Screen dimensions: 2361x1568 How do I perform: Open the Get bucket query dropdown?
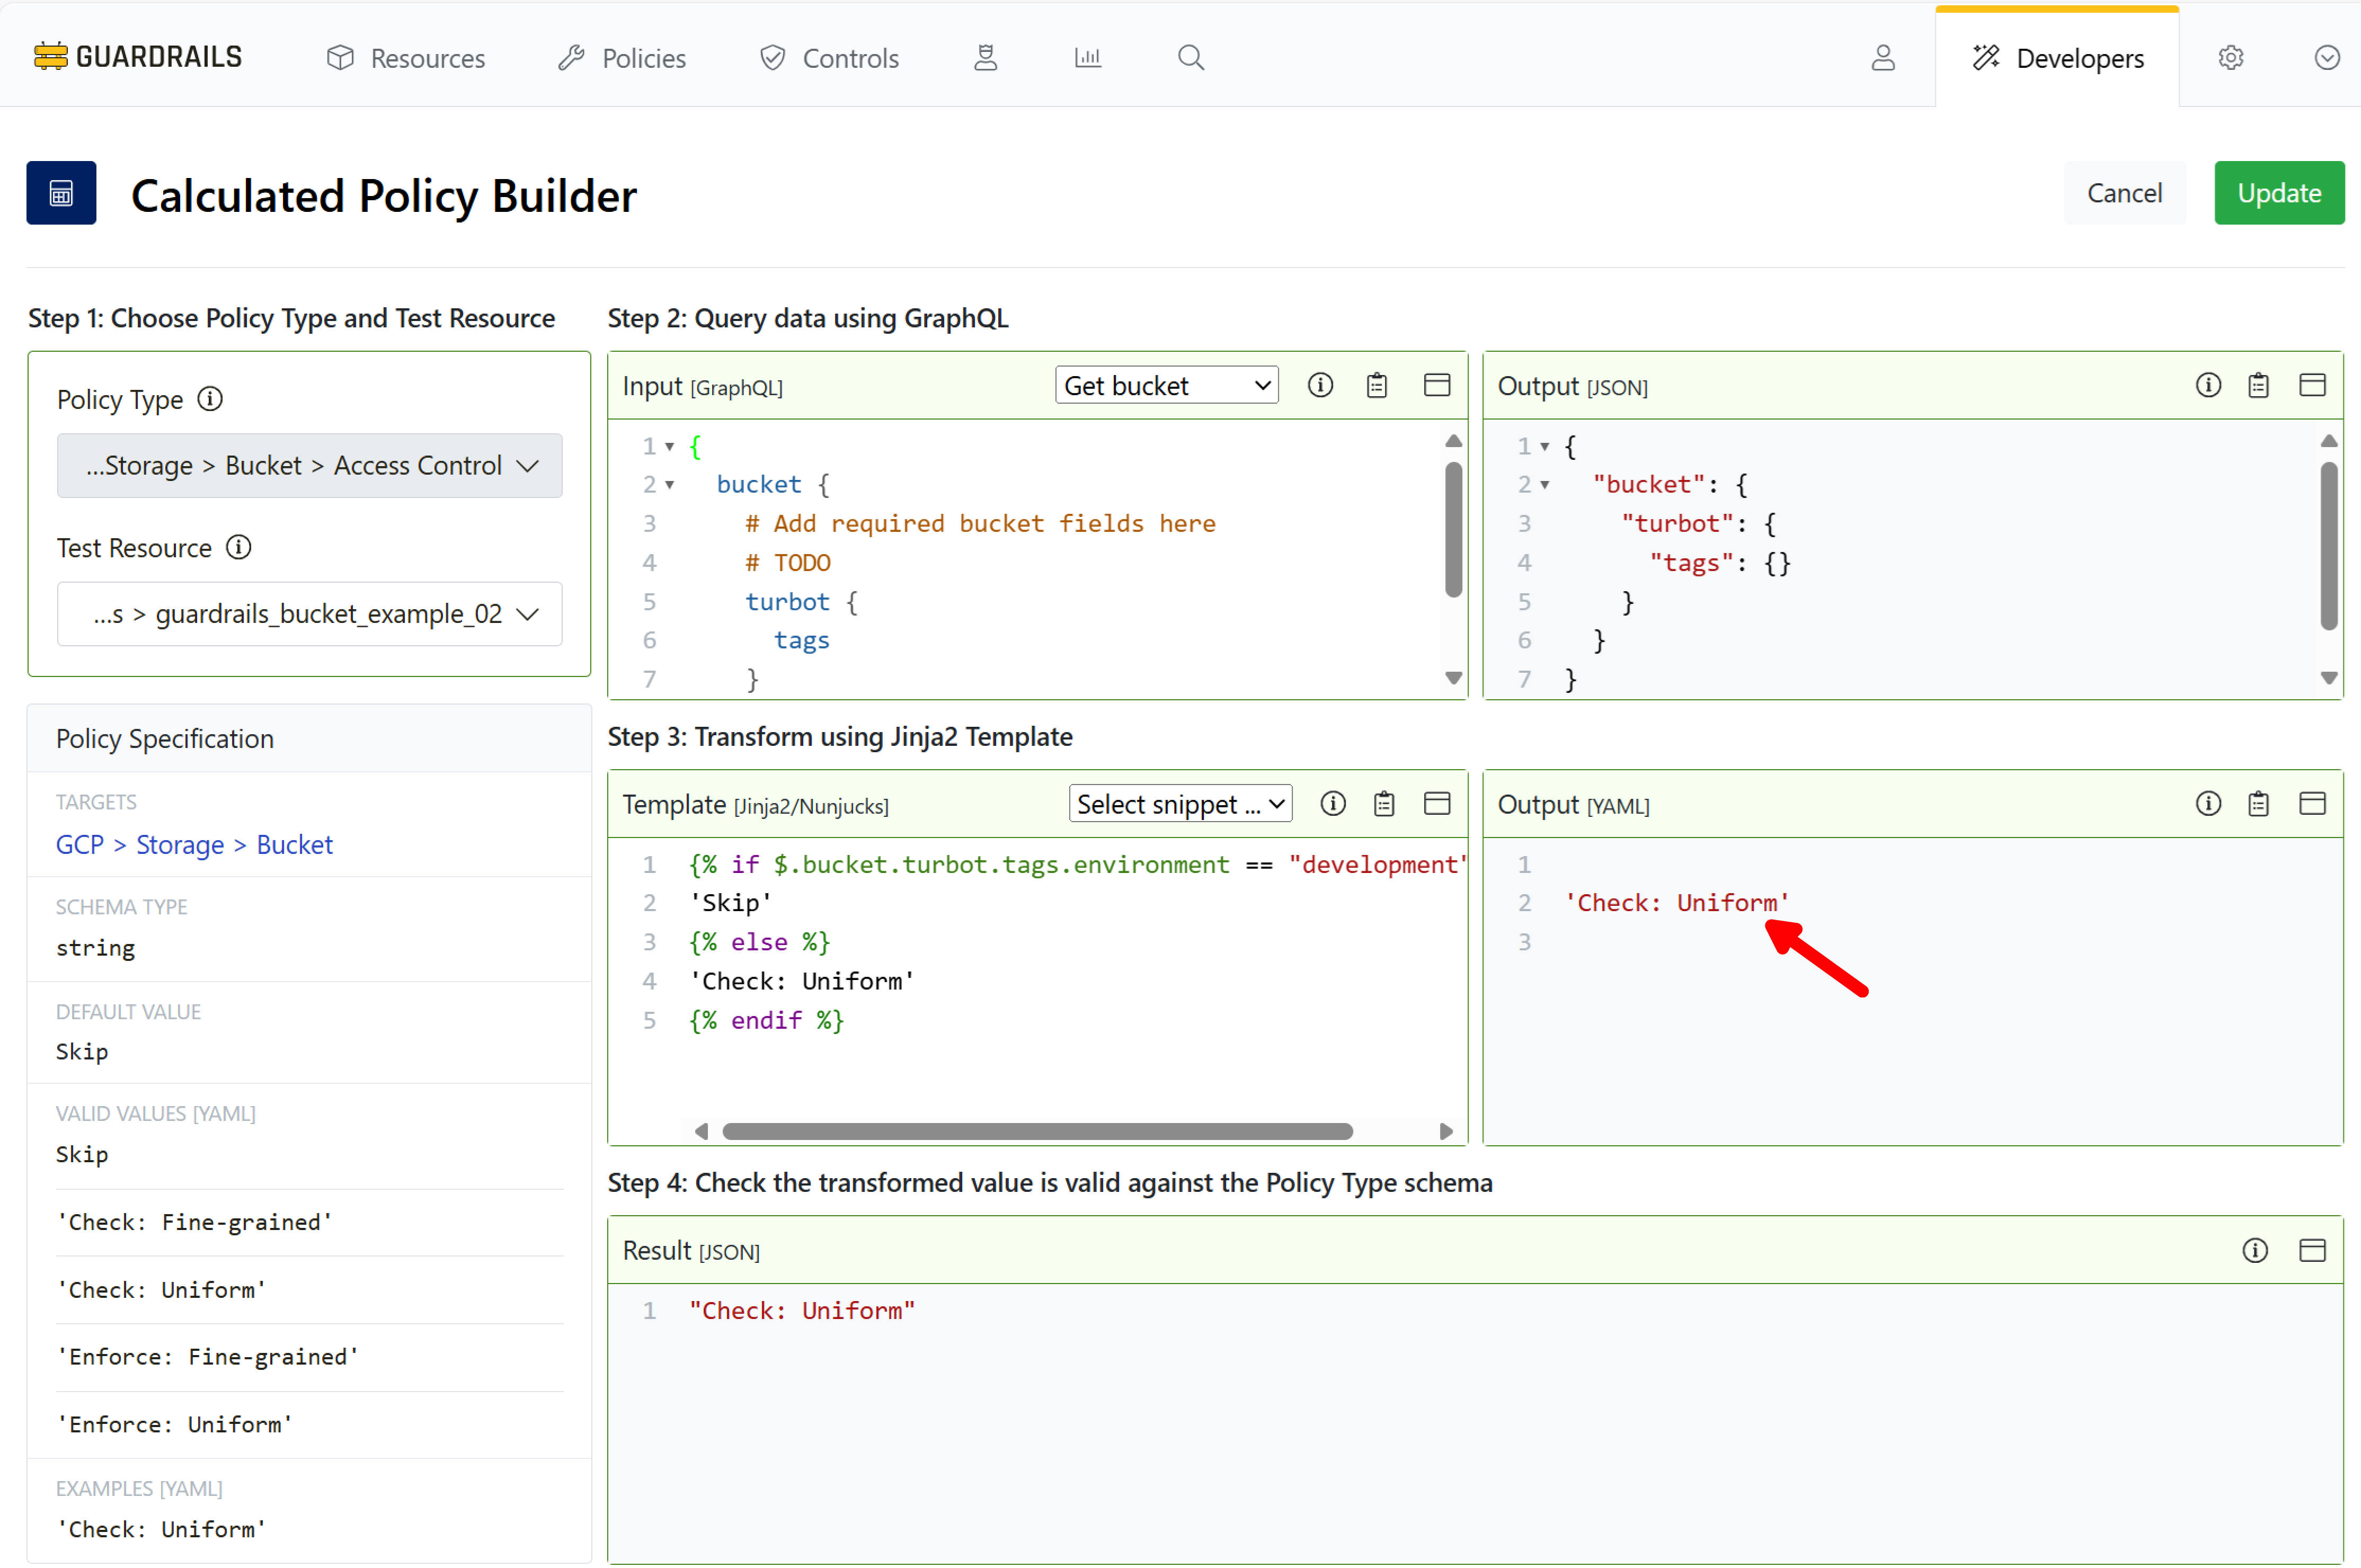pos(1166,386)
